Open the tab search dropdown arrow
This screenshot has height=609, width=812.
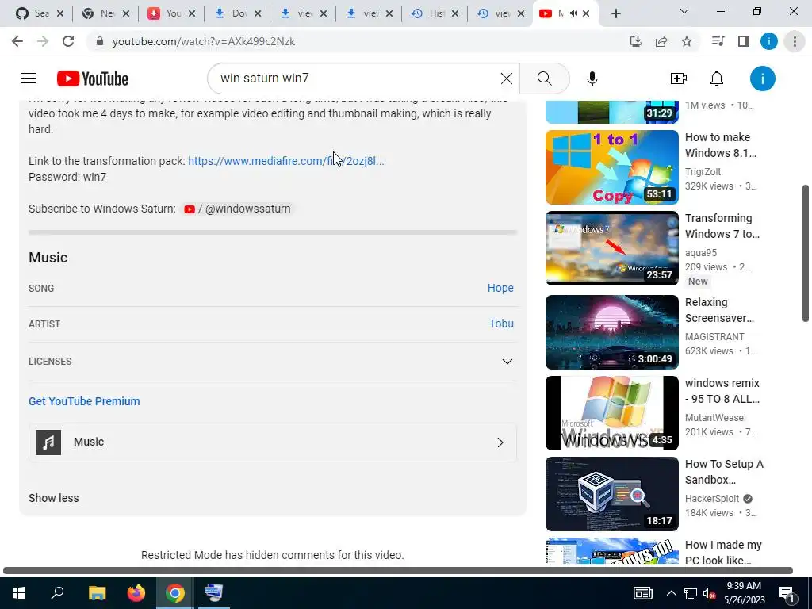click(684, 11)
